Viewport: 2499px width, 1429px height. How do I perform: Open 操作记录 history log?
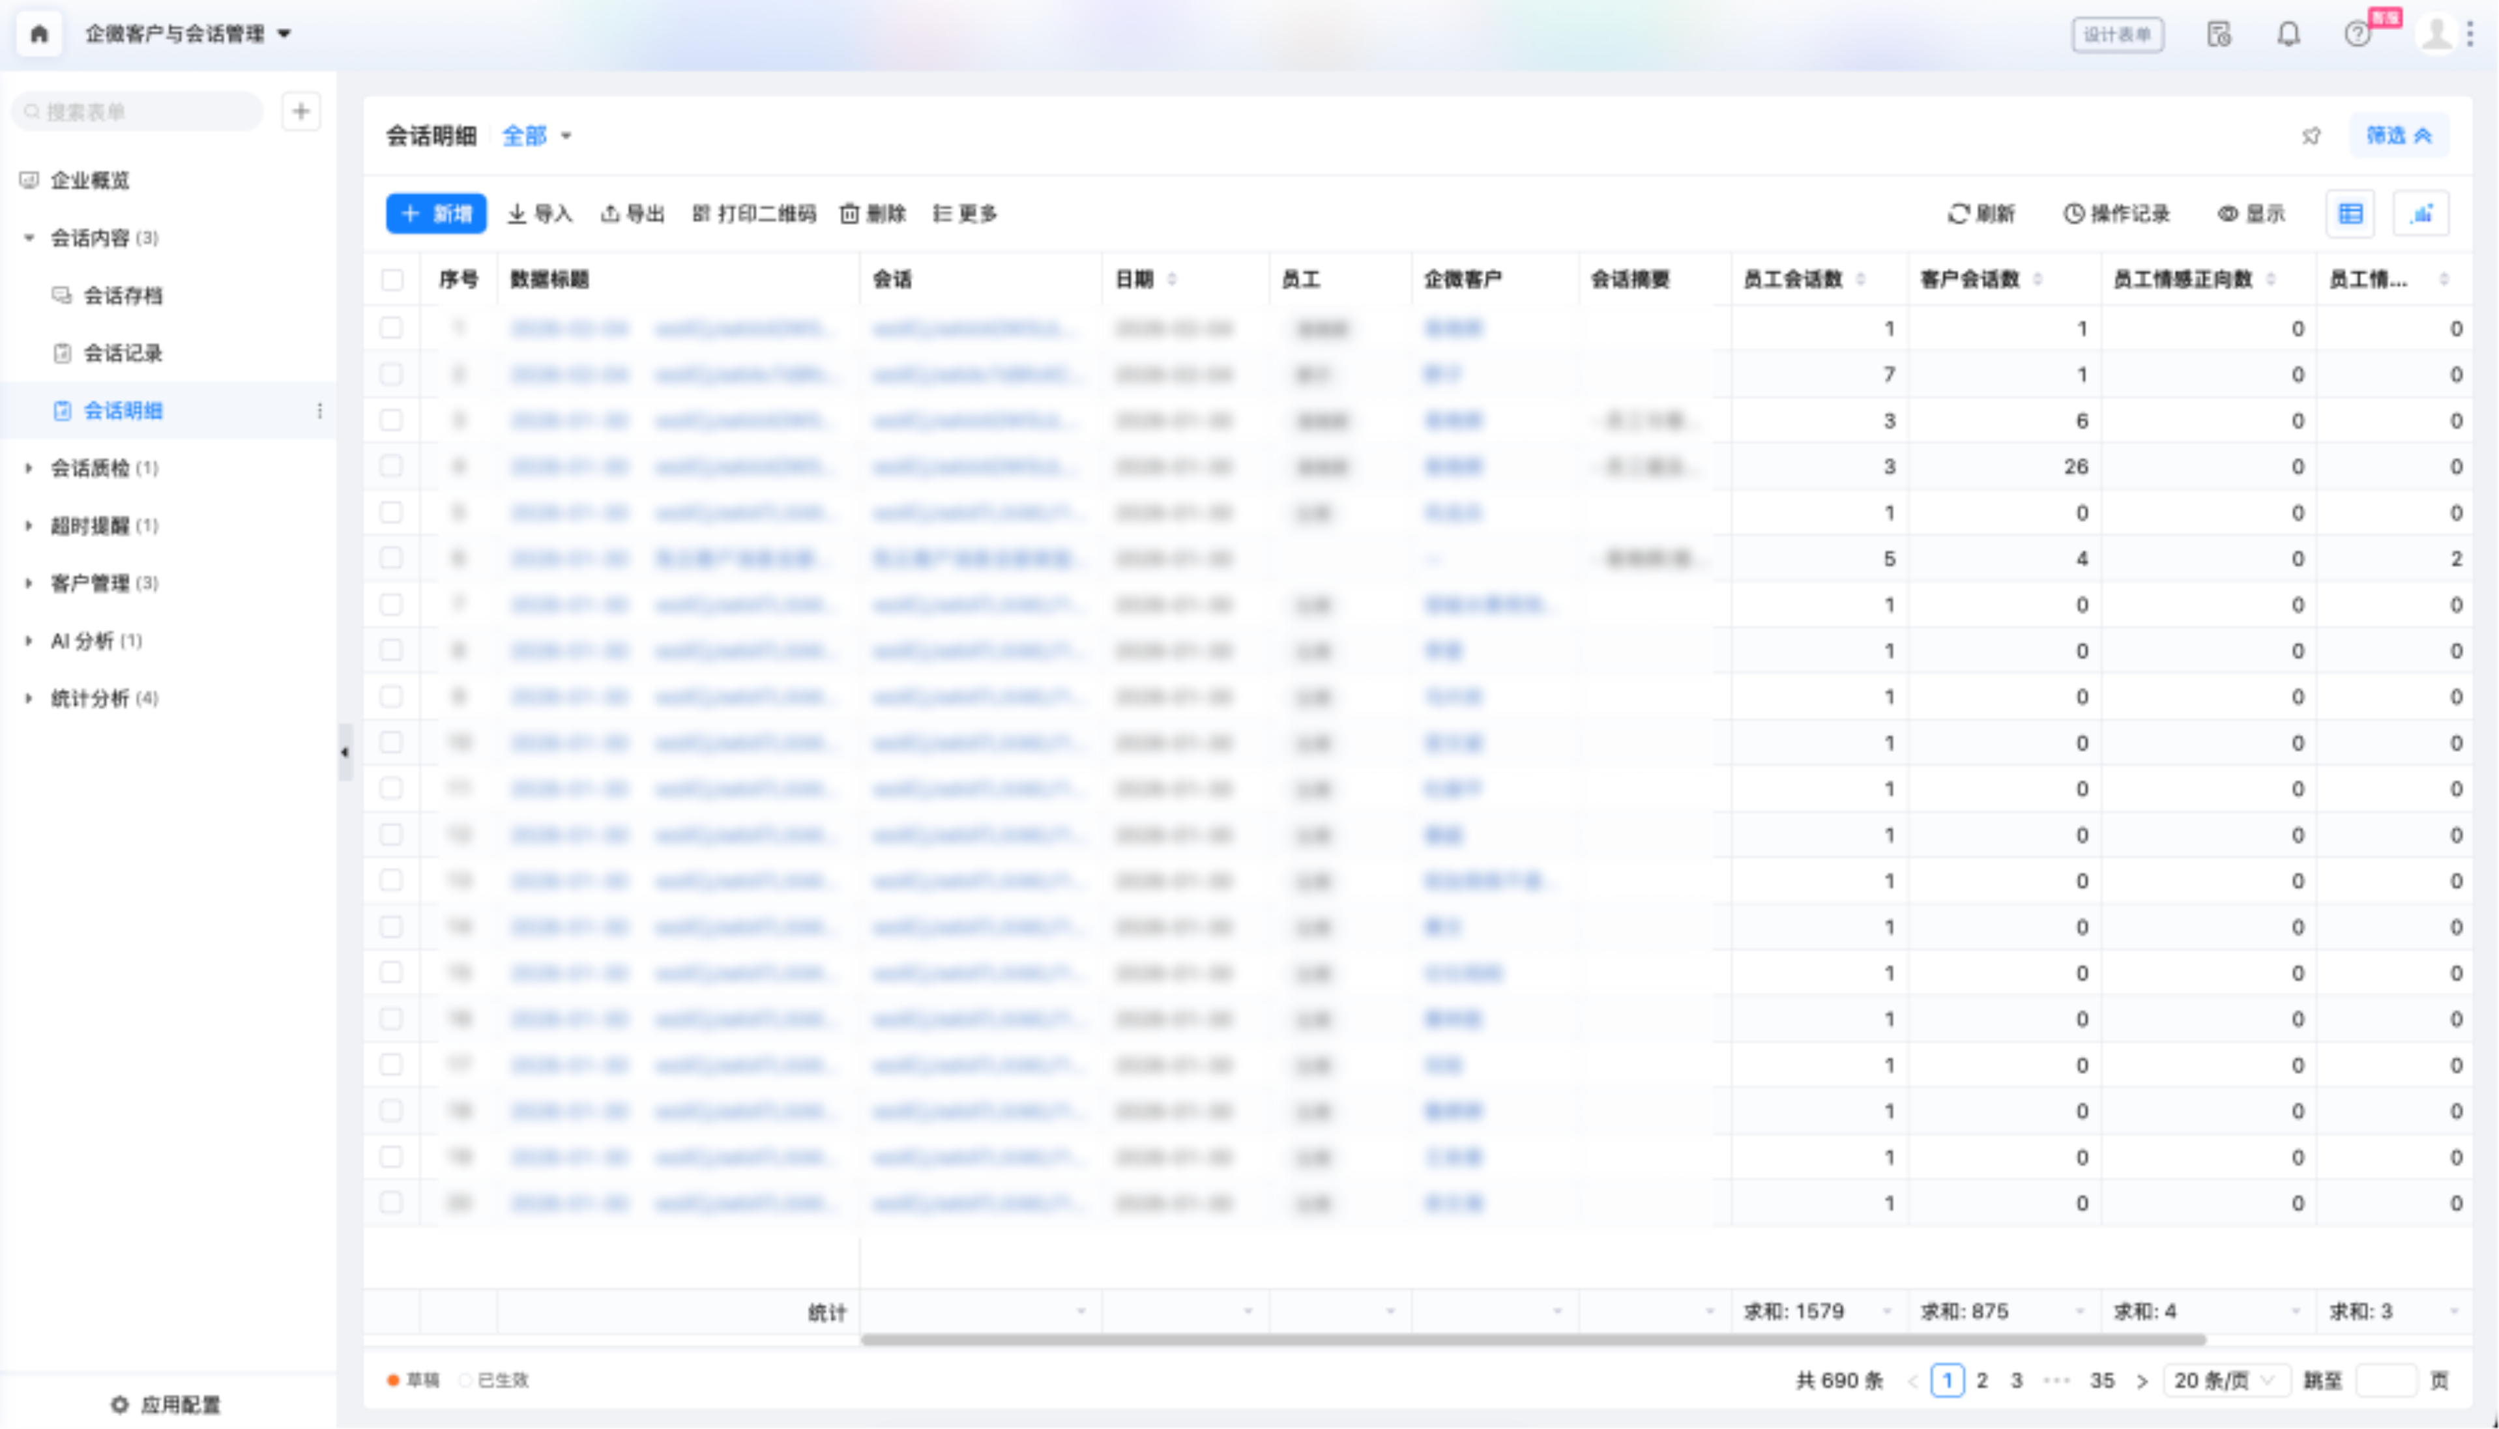[x=2116, y=214]
